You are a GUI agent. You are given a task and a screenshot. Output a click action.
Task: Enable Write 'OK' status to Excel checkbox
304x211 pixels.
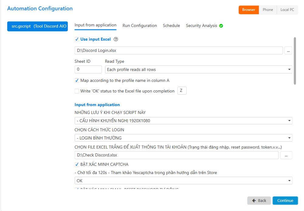coord(77,91)
